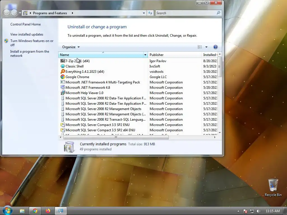Click the .NET Framework 4 Multi-Targeting Pack icon
Viewport: 287px width, 215px height.
click(63, 82)
